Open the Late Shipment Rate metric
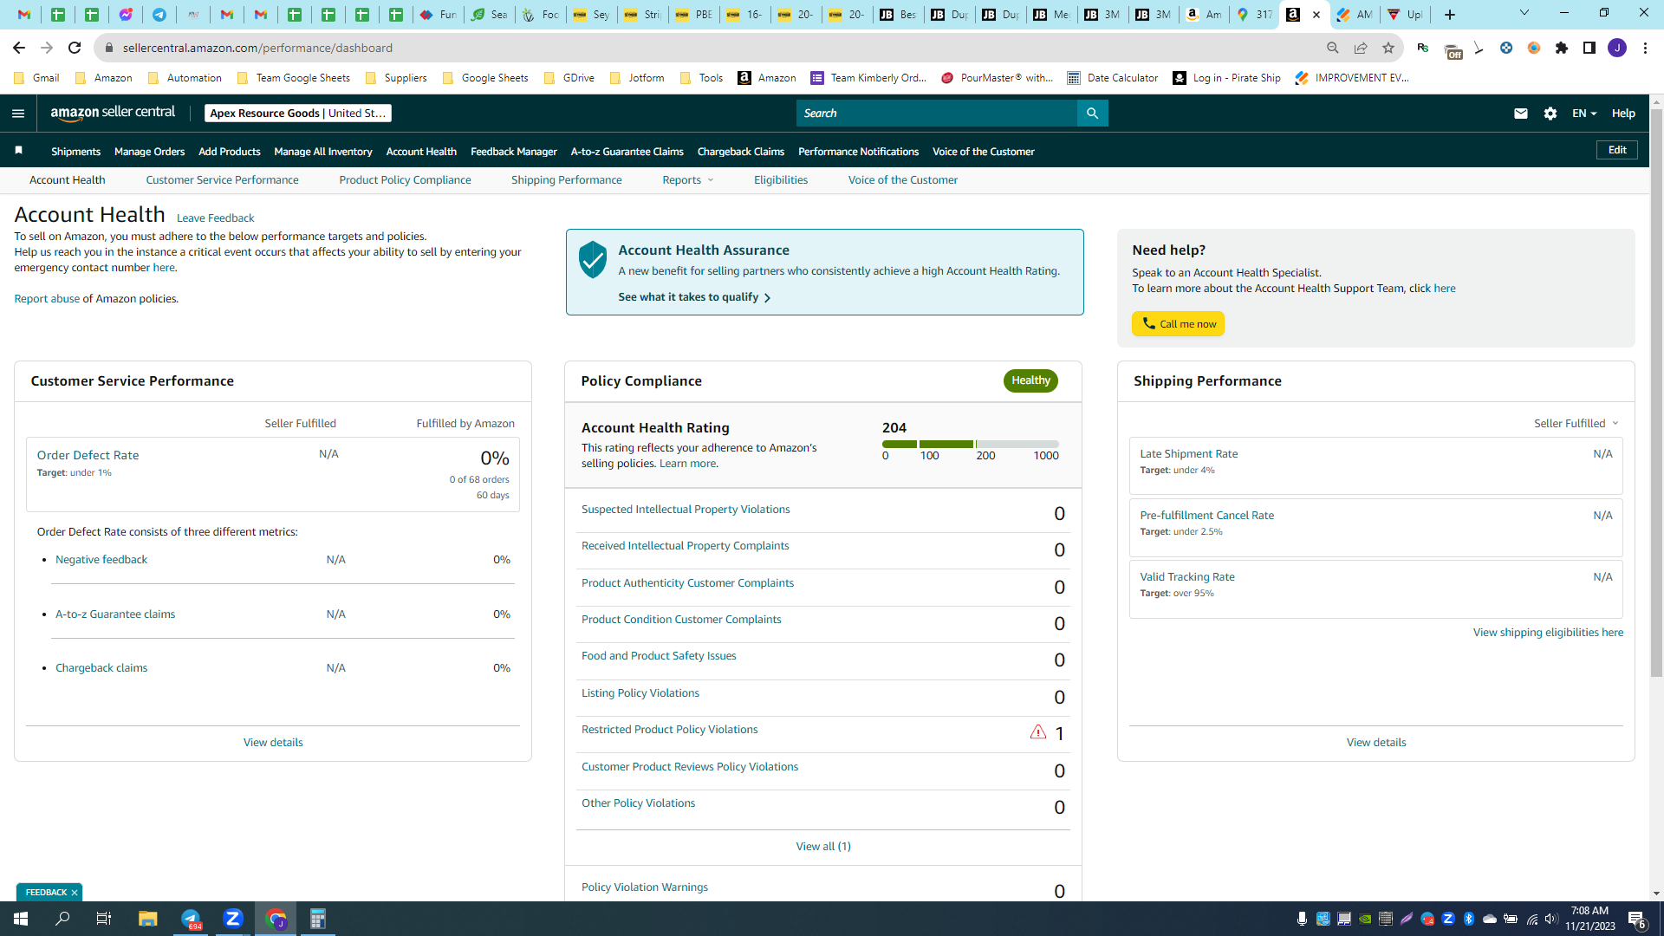The height and width of the screenshot is (936, 1664). point(1188,454)
